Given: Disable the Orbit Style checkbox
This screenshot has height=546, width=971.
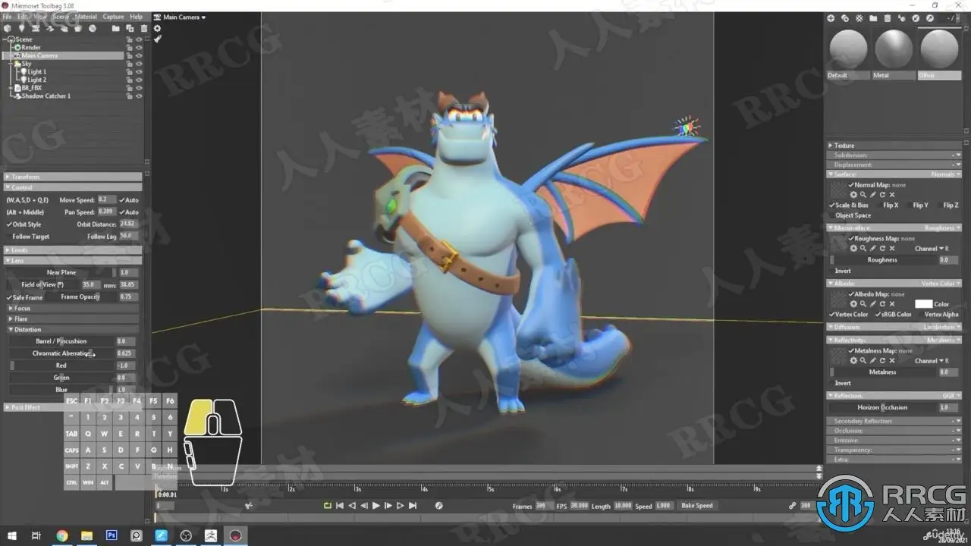Looking at the screenshot, I should 9,224.
